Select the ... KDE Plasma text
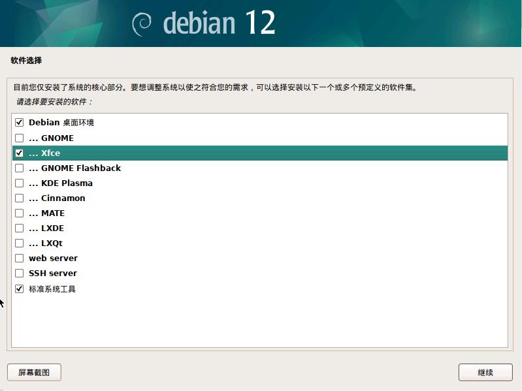The width and height of the screenshot is (522, 391). (x=61, y=183)
